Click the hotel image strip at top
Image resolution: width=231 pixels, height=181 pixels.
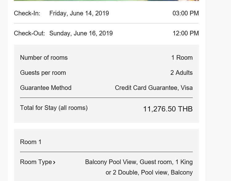106,0
